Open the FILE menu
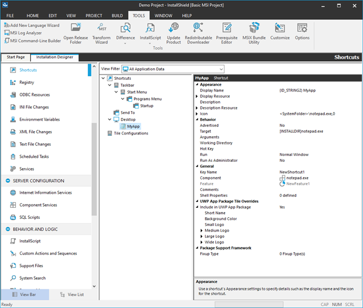Image resolution: width=363 pixels, height=308 pixels. (x=10, y=16)
